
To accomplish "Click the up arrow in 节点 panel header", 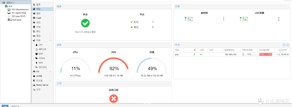I will tap(284, 45).
